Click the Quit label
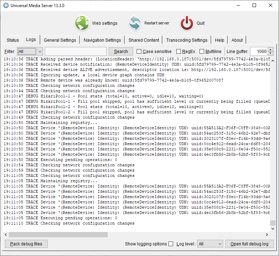This screenshot has height=256, width=279. point(201,23)
